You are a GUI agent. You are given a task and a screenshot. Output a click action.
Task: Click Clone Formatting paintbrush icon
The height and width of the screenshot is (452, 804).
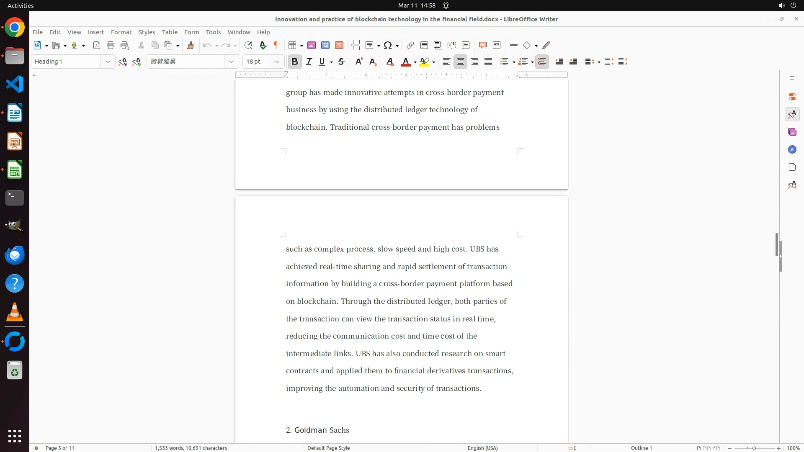coord(191,46)
